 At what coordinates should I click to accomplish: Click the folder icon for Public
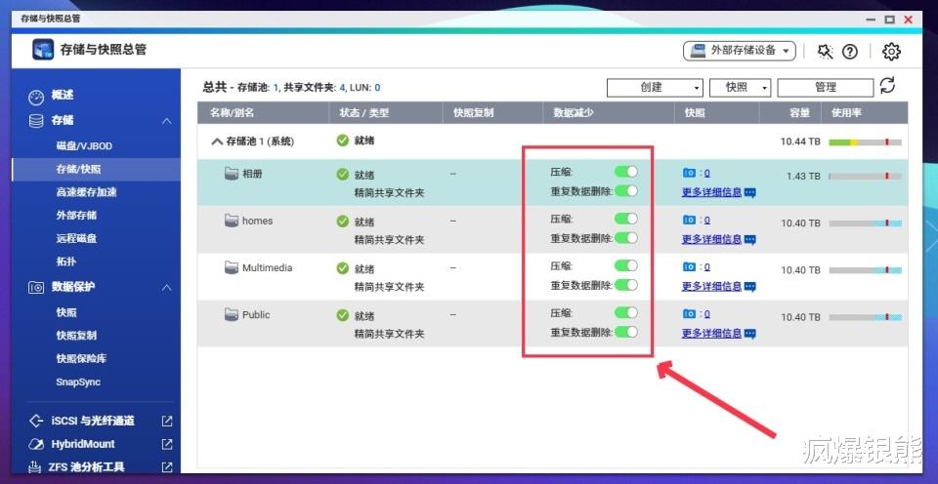tap(232, 314)
